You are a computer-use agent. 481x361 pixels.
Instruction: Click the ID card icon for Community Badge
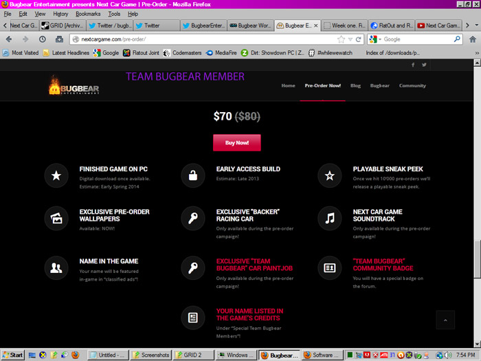click(x=330, y=268)
